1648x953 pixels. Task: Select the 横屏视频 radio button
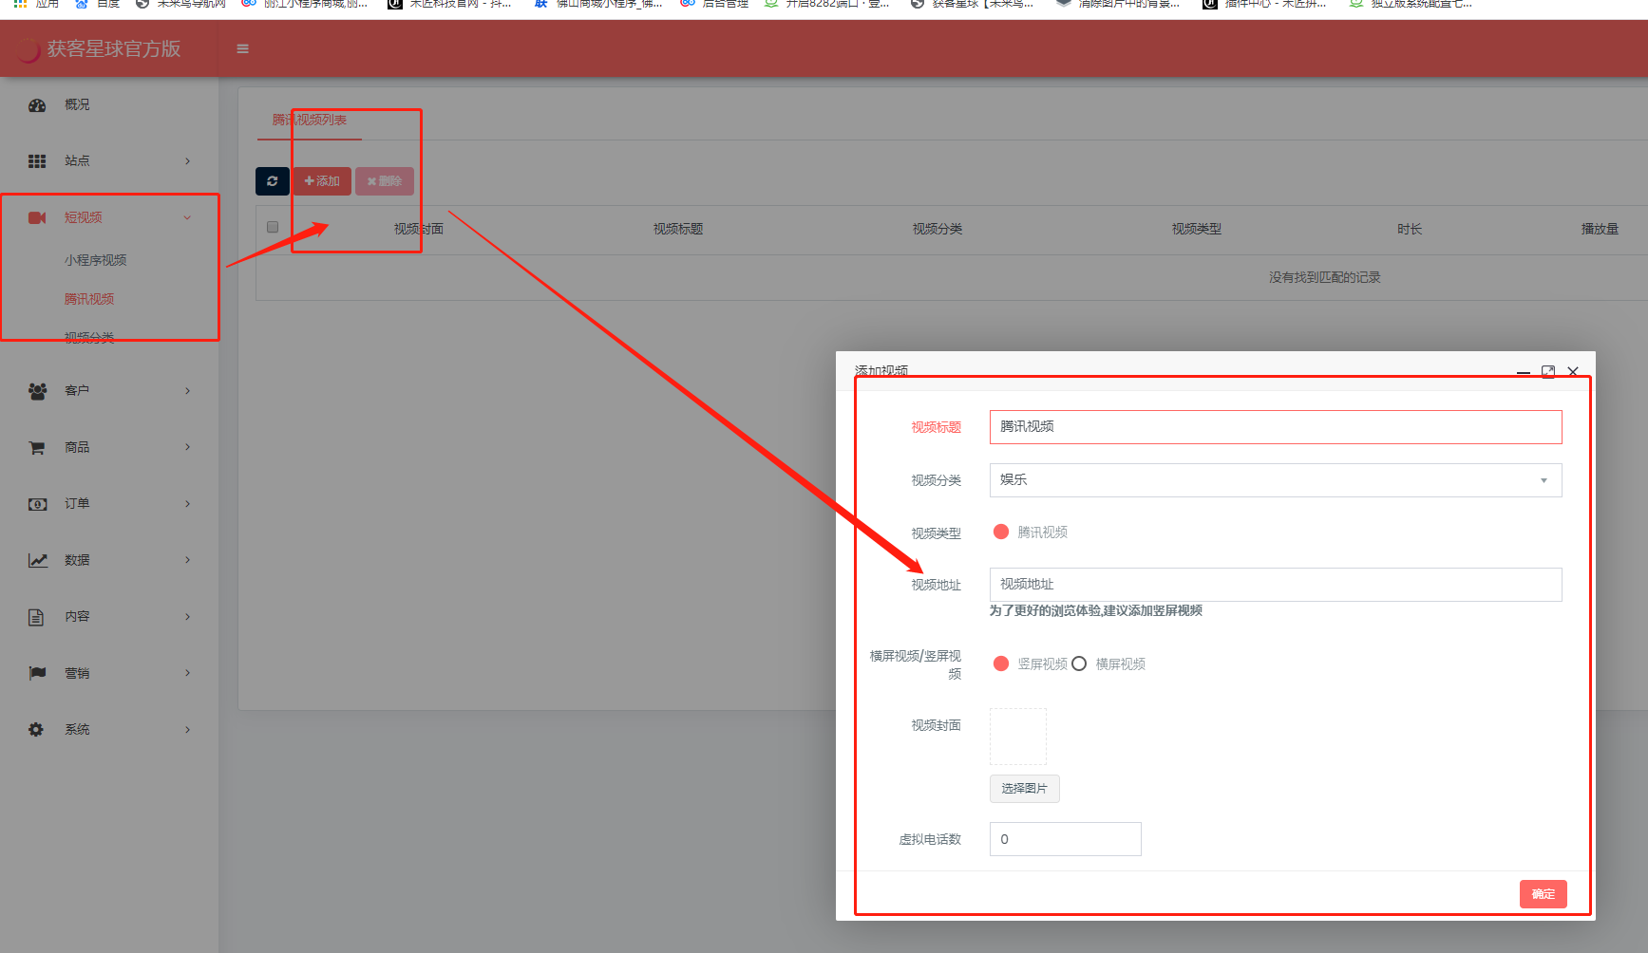[1079, 664]
